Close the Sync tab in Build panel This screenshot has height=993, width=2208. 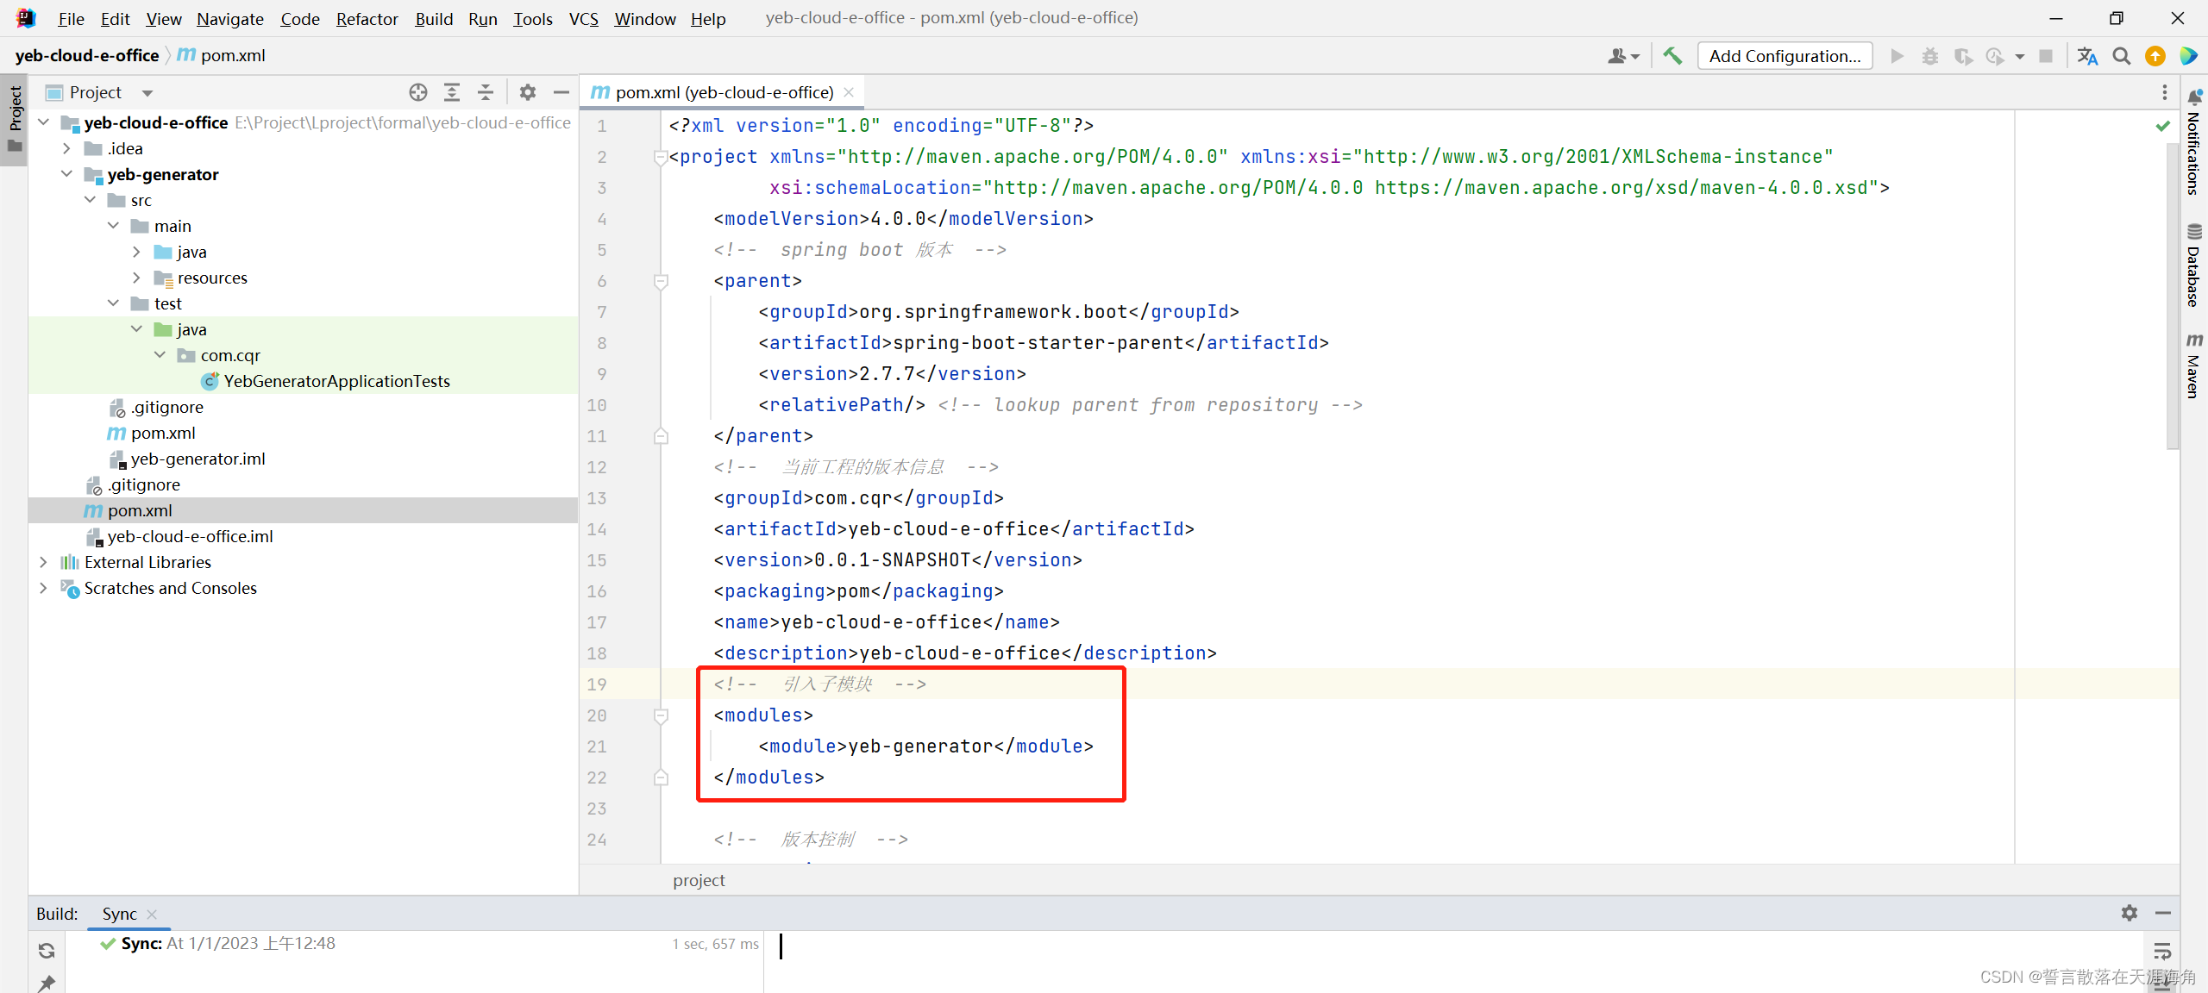(152, 914)
